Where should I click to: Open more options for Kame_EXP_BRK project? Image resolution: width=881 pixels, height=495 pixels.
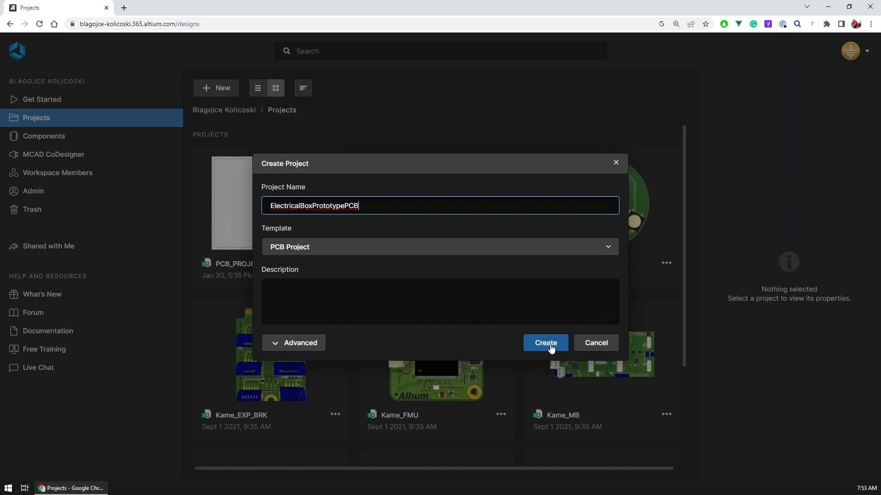[335, 414]
